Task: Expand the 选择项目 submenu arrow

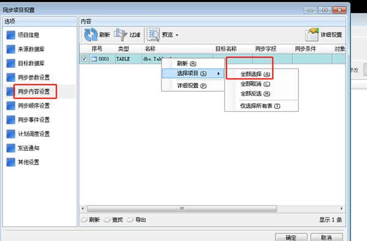Action: (x=218, y=73)
